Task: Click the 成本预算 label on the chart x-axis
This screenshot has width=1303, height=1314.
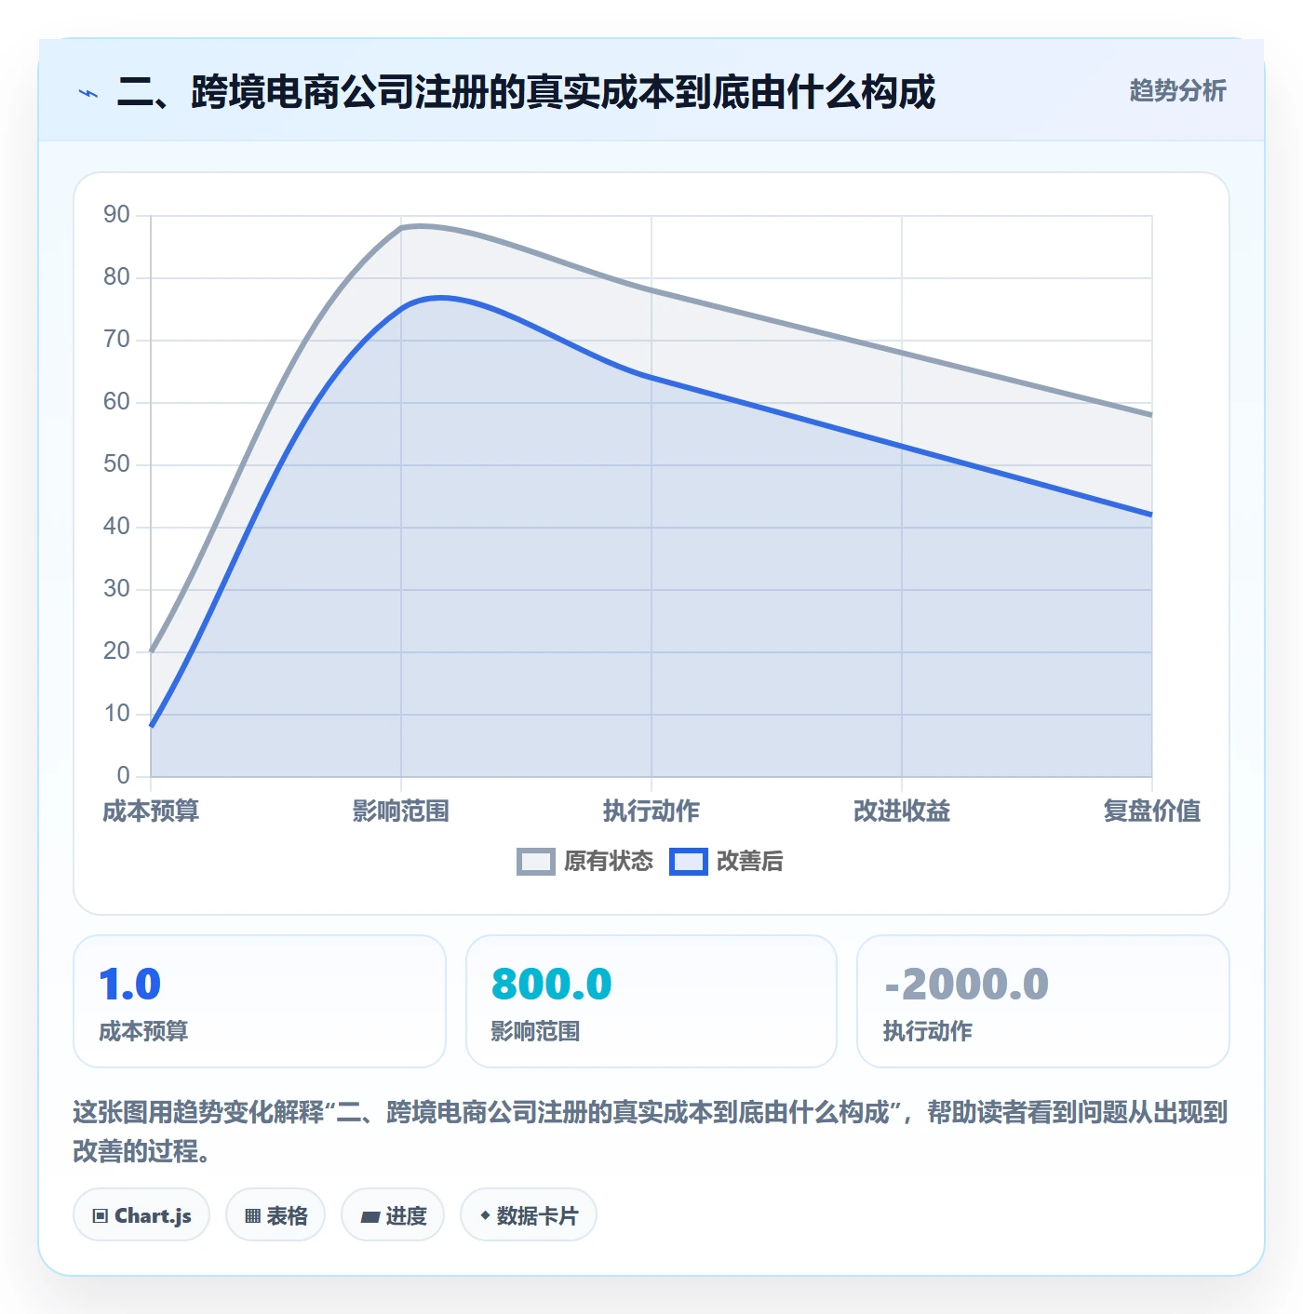Action: point(151,811)
